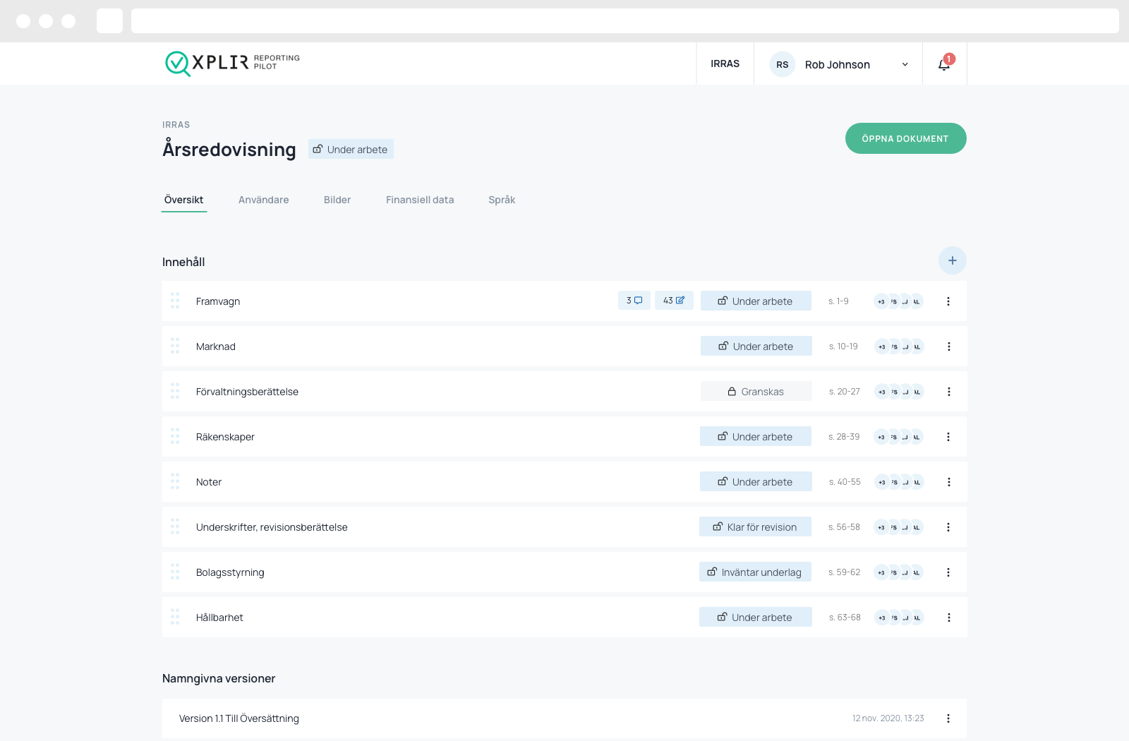This screenshot has width=1129, height=741.
Task: Open Framvagn's three-dot options menu
Action: click(948, 301)
